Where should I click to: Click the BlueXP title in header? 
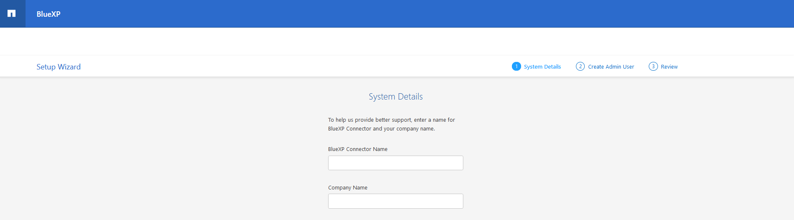tap(49, 14)
